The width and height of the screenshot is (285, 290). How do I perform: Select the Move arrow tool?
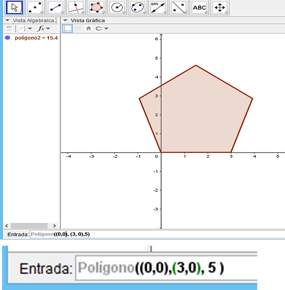(x=14, y=8)
